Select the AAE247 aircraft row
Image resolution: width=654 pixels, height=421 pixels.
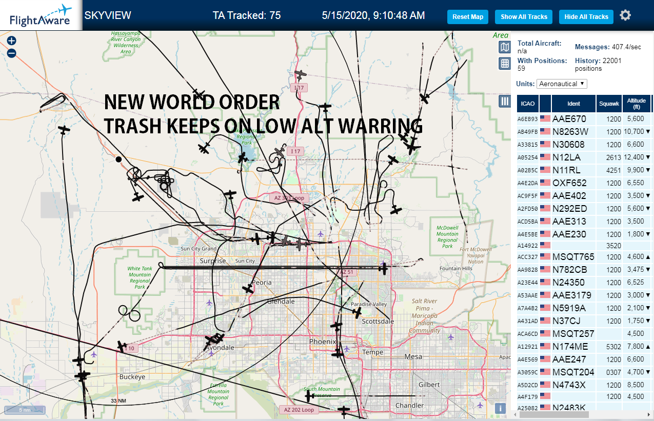coord(584,359)
